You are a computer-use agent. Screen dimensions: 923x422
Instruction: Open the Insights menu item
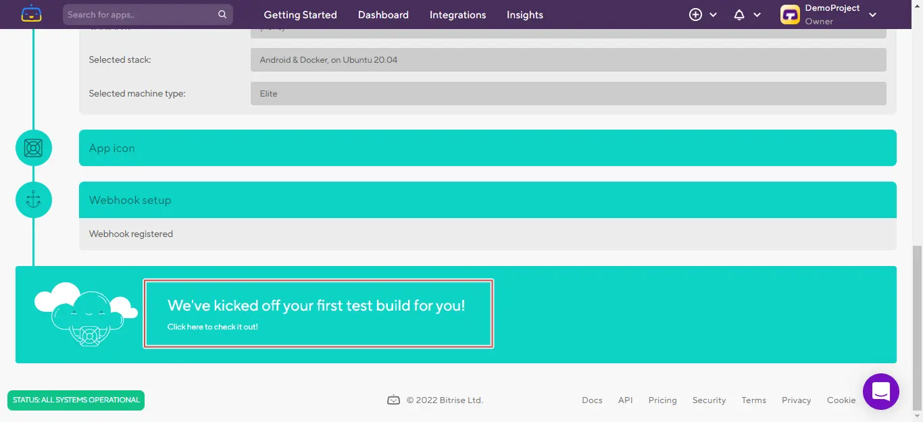[524, 14]
